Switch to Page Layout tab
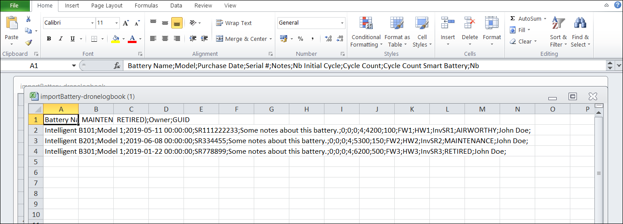The width and height of the screenshot is (623, 224). [x=107, y=6]
